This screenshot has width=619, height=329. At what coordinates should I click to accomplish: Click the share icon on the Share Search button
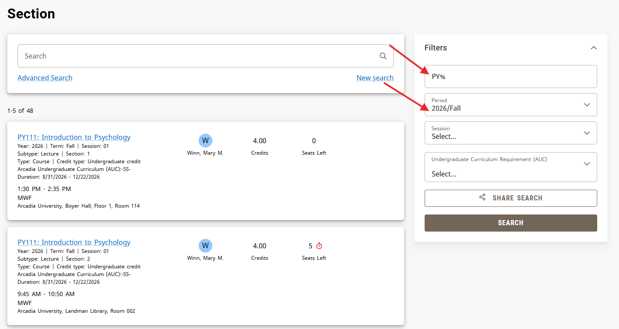click(482, 197)
